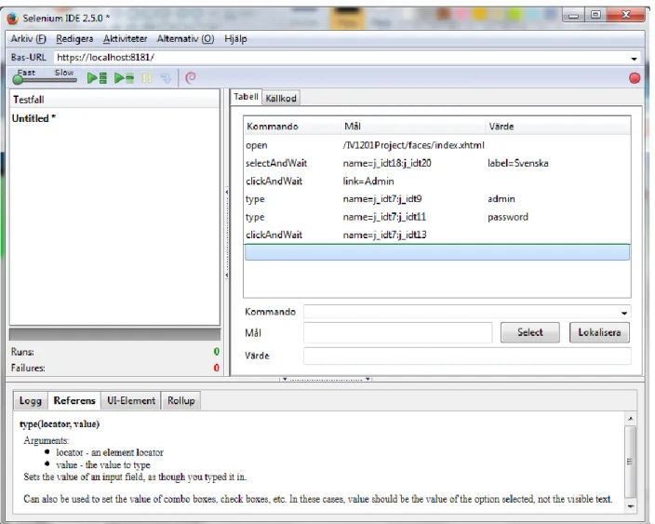Click the test progress bar
This screenshot has height=524, width=655.
(114, 334)
